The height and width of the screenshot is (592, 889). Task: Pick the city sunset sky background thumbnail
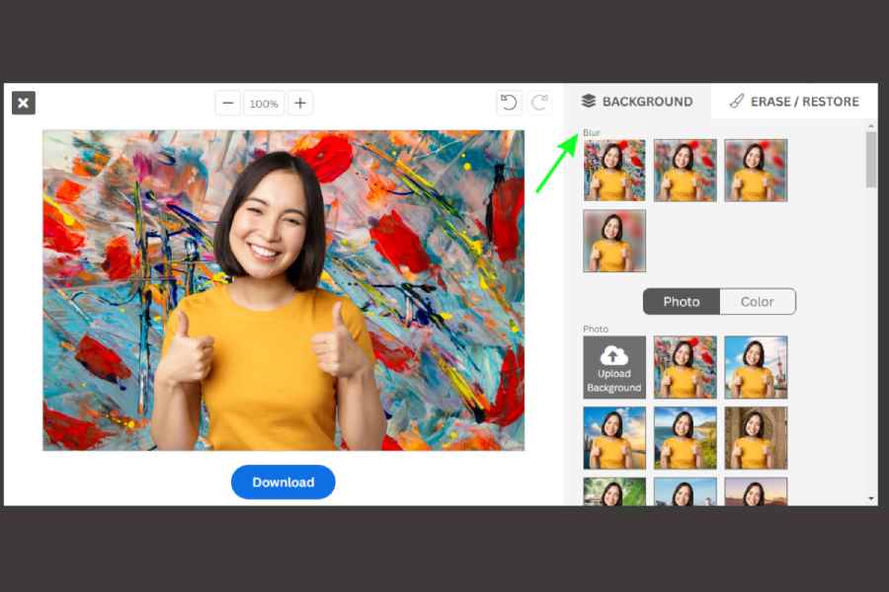point(614,438)
